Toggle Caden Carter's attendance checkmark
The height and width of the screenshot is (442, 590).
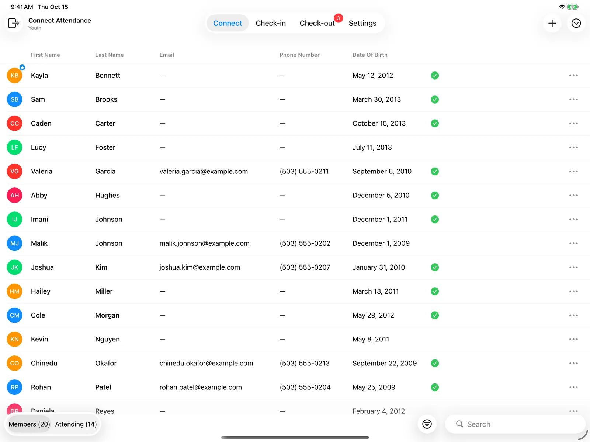pyautogui.click(x=435, y=123)
